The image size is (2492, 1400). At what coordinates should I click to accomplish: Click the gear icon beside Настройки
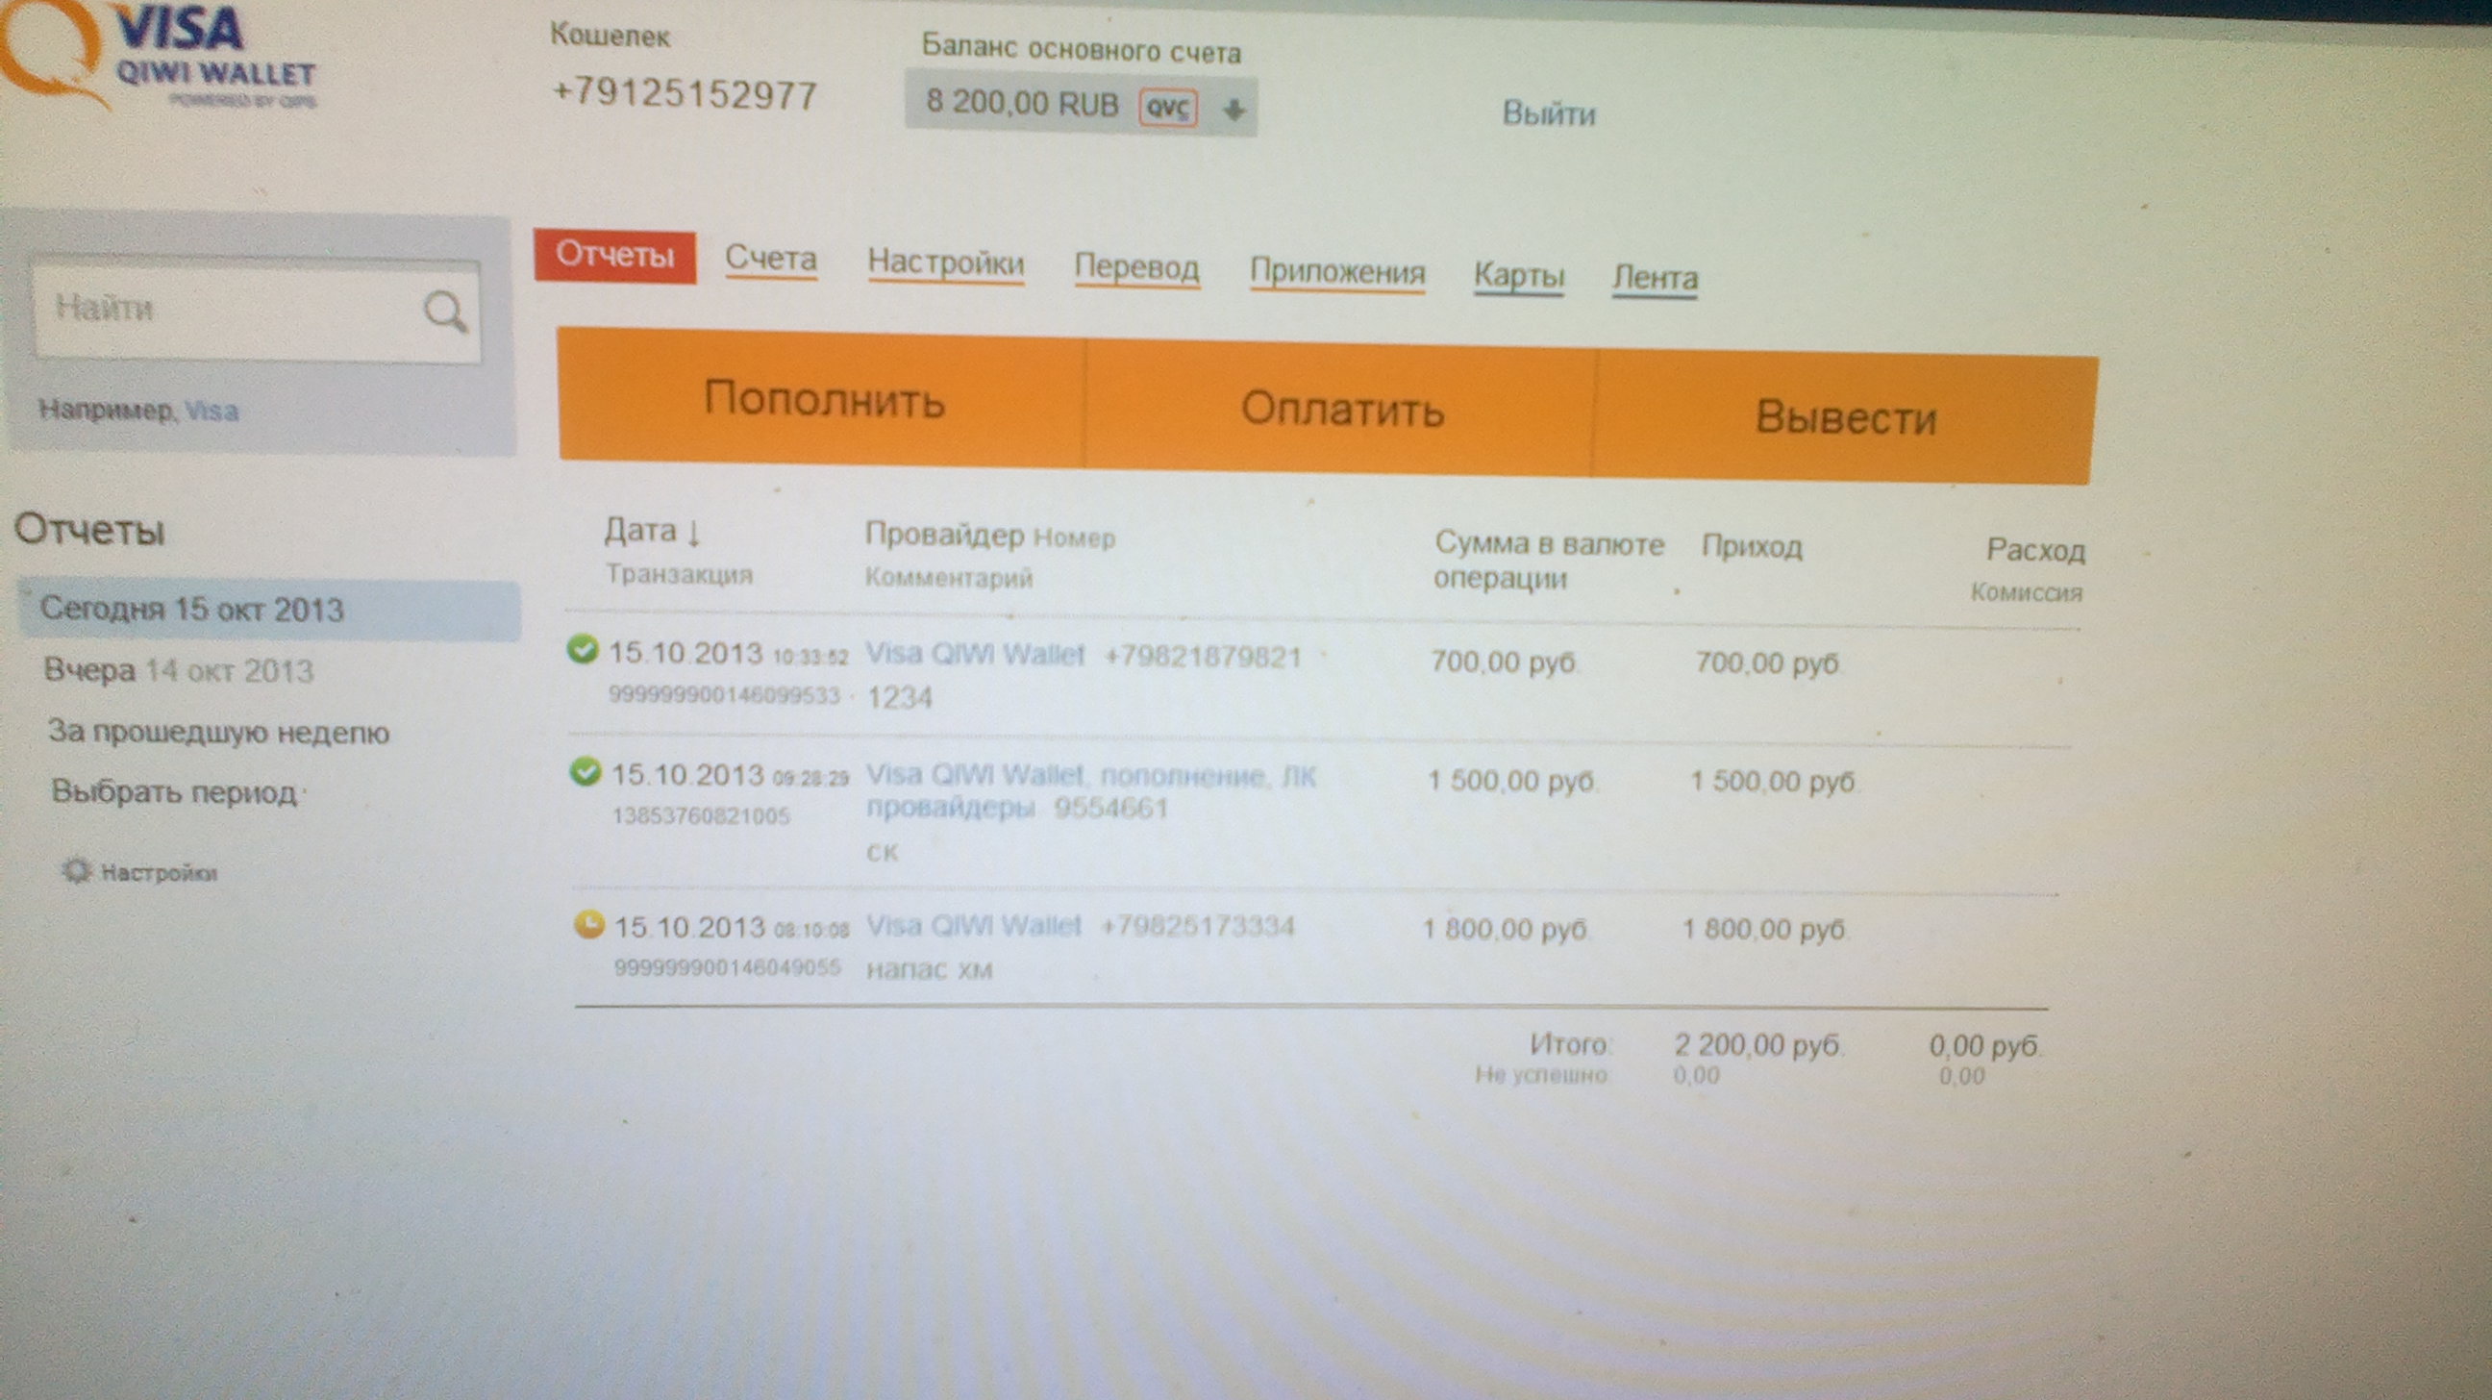(75, 870)
